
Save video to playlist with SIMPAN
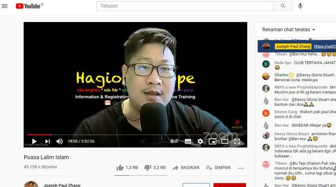(218, 168)
